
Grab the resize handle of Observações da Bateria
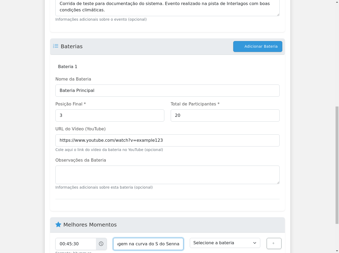[x=278, y=183]
